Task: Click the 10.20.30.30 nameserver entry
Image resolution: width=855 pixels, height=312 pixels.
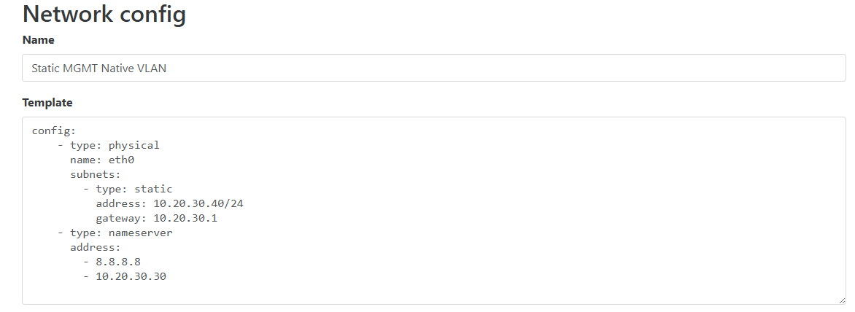Action: pyautogui.click(x=131, y=276)
